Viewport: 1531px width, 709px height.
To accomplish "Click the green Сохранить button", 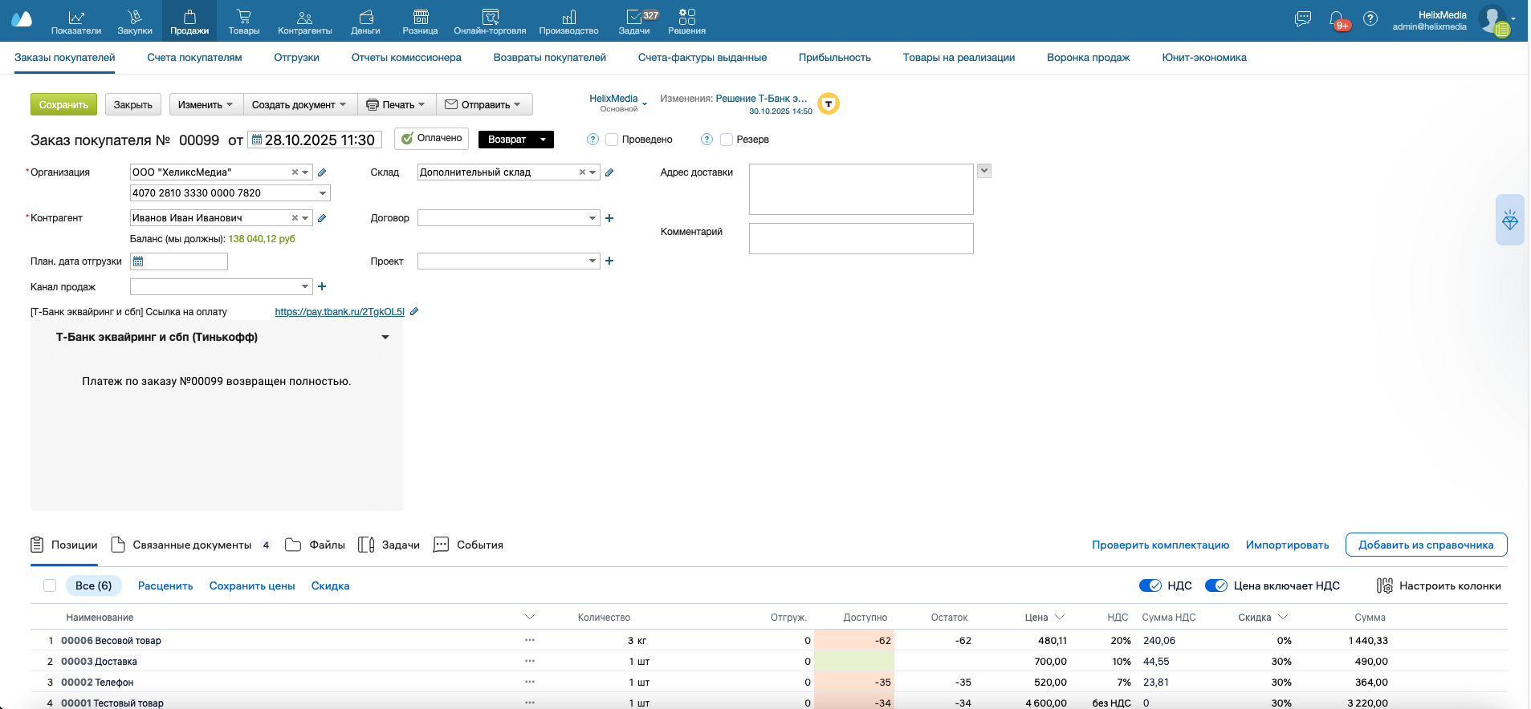I will pyautogui.click(x=63, y=105).
